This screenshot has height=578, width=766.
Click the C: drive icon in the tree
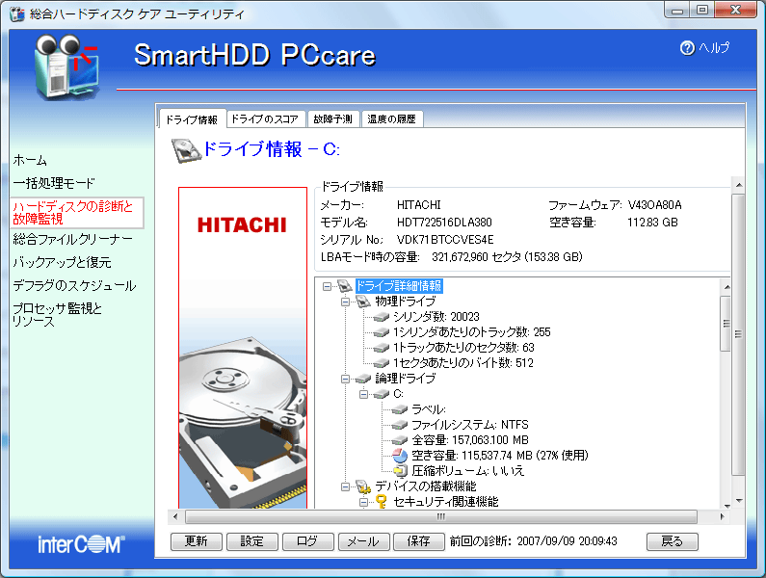tap(381, 394)
